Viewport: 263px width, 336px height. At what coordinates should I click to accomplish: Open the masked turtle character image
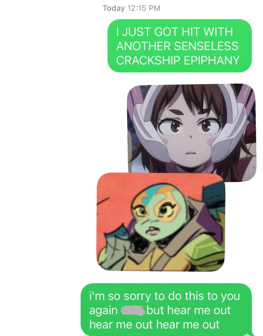point(161,222)
